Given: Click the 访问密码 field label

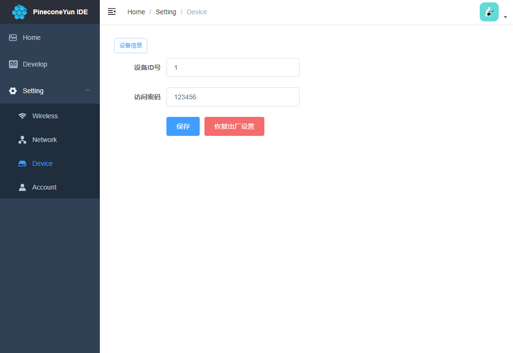Looking at the screenshot, I should [147, 97].
